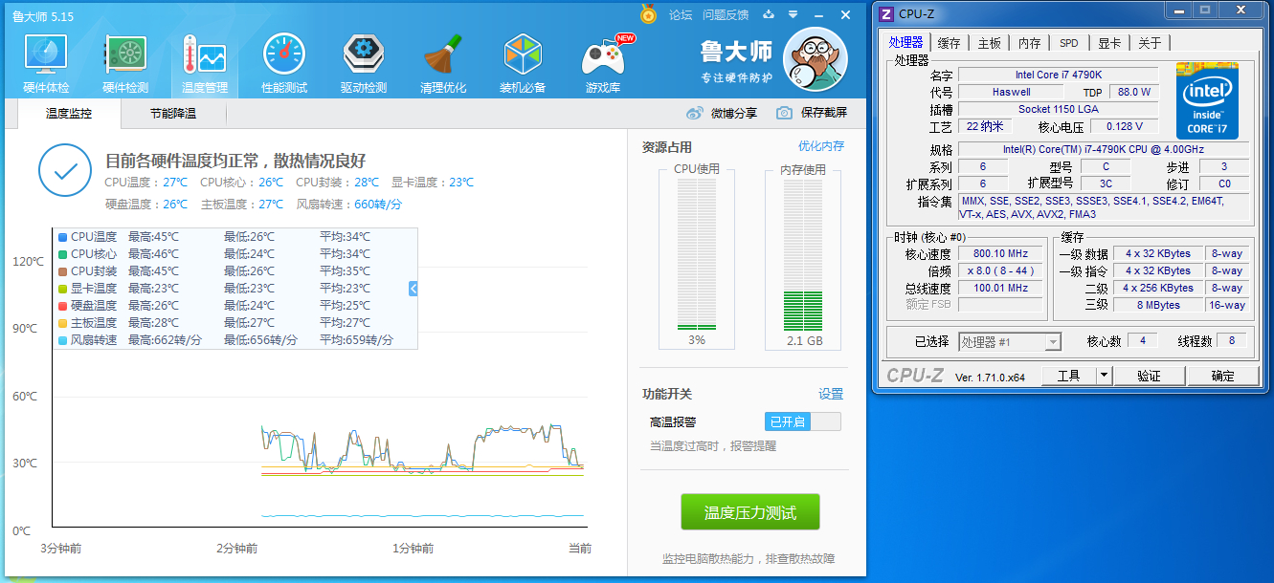Click the 倍频 x 8.0 field
This screenshot has width=1274, height=583.
tap(1000, 270)
